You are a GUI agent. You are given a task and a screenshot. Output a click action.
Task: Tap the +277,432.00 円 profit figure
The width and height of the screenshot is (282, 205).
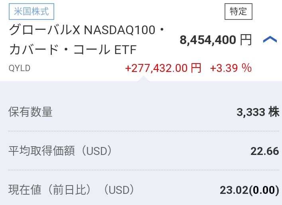point(163,68)
